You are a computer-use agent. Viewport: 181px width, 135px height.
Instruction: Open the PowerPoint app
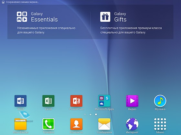(x=76, y=101)
